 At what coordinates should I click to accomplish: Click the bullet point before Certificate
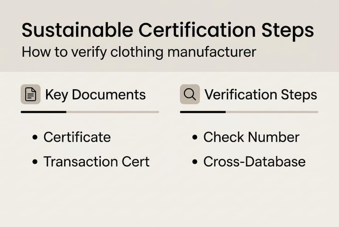(x=35, y=138)
